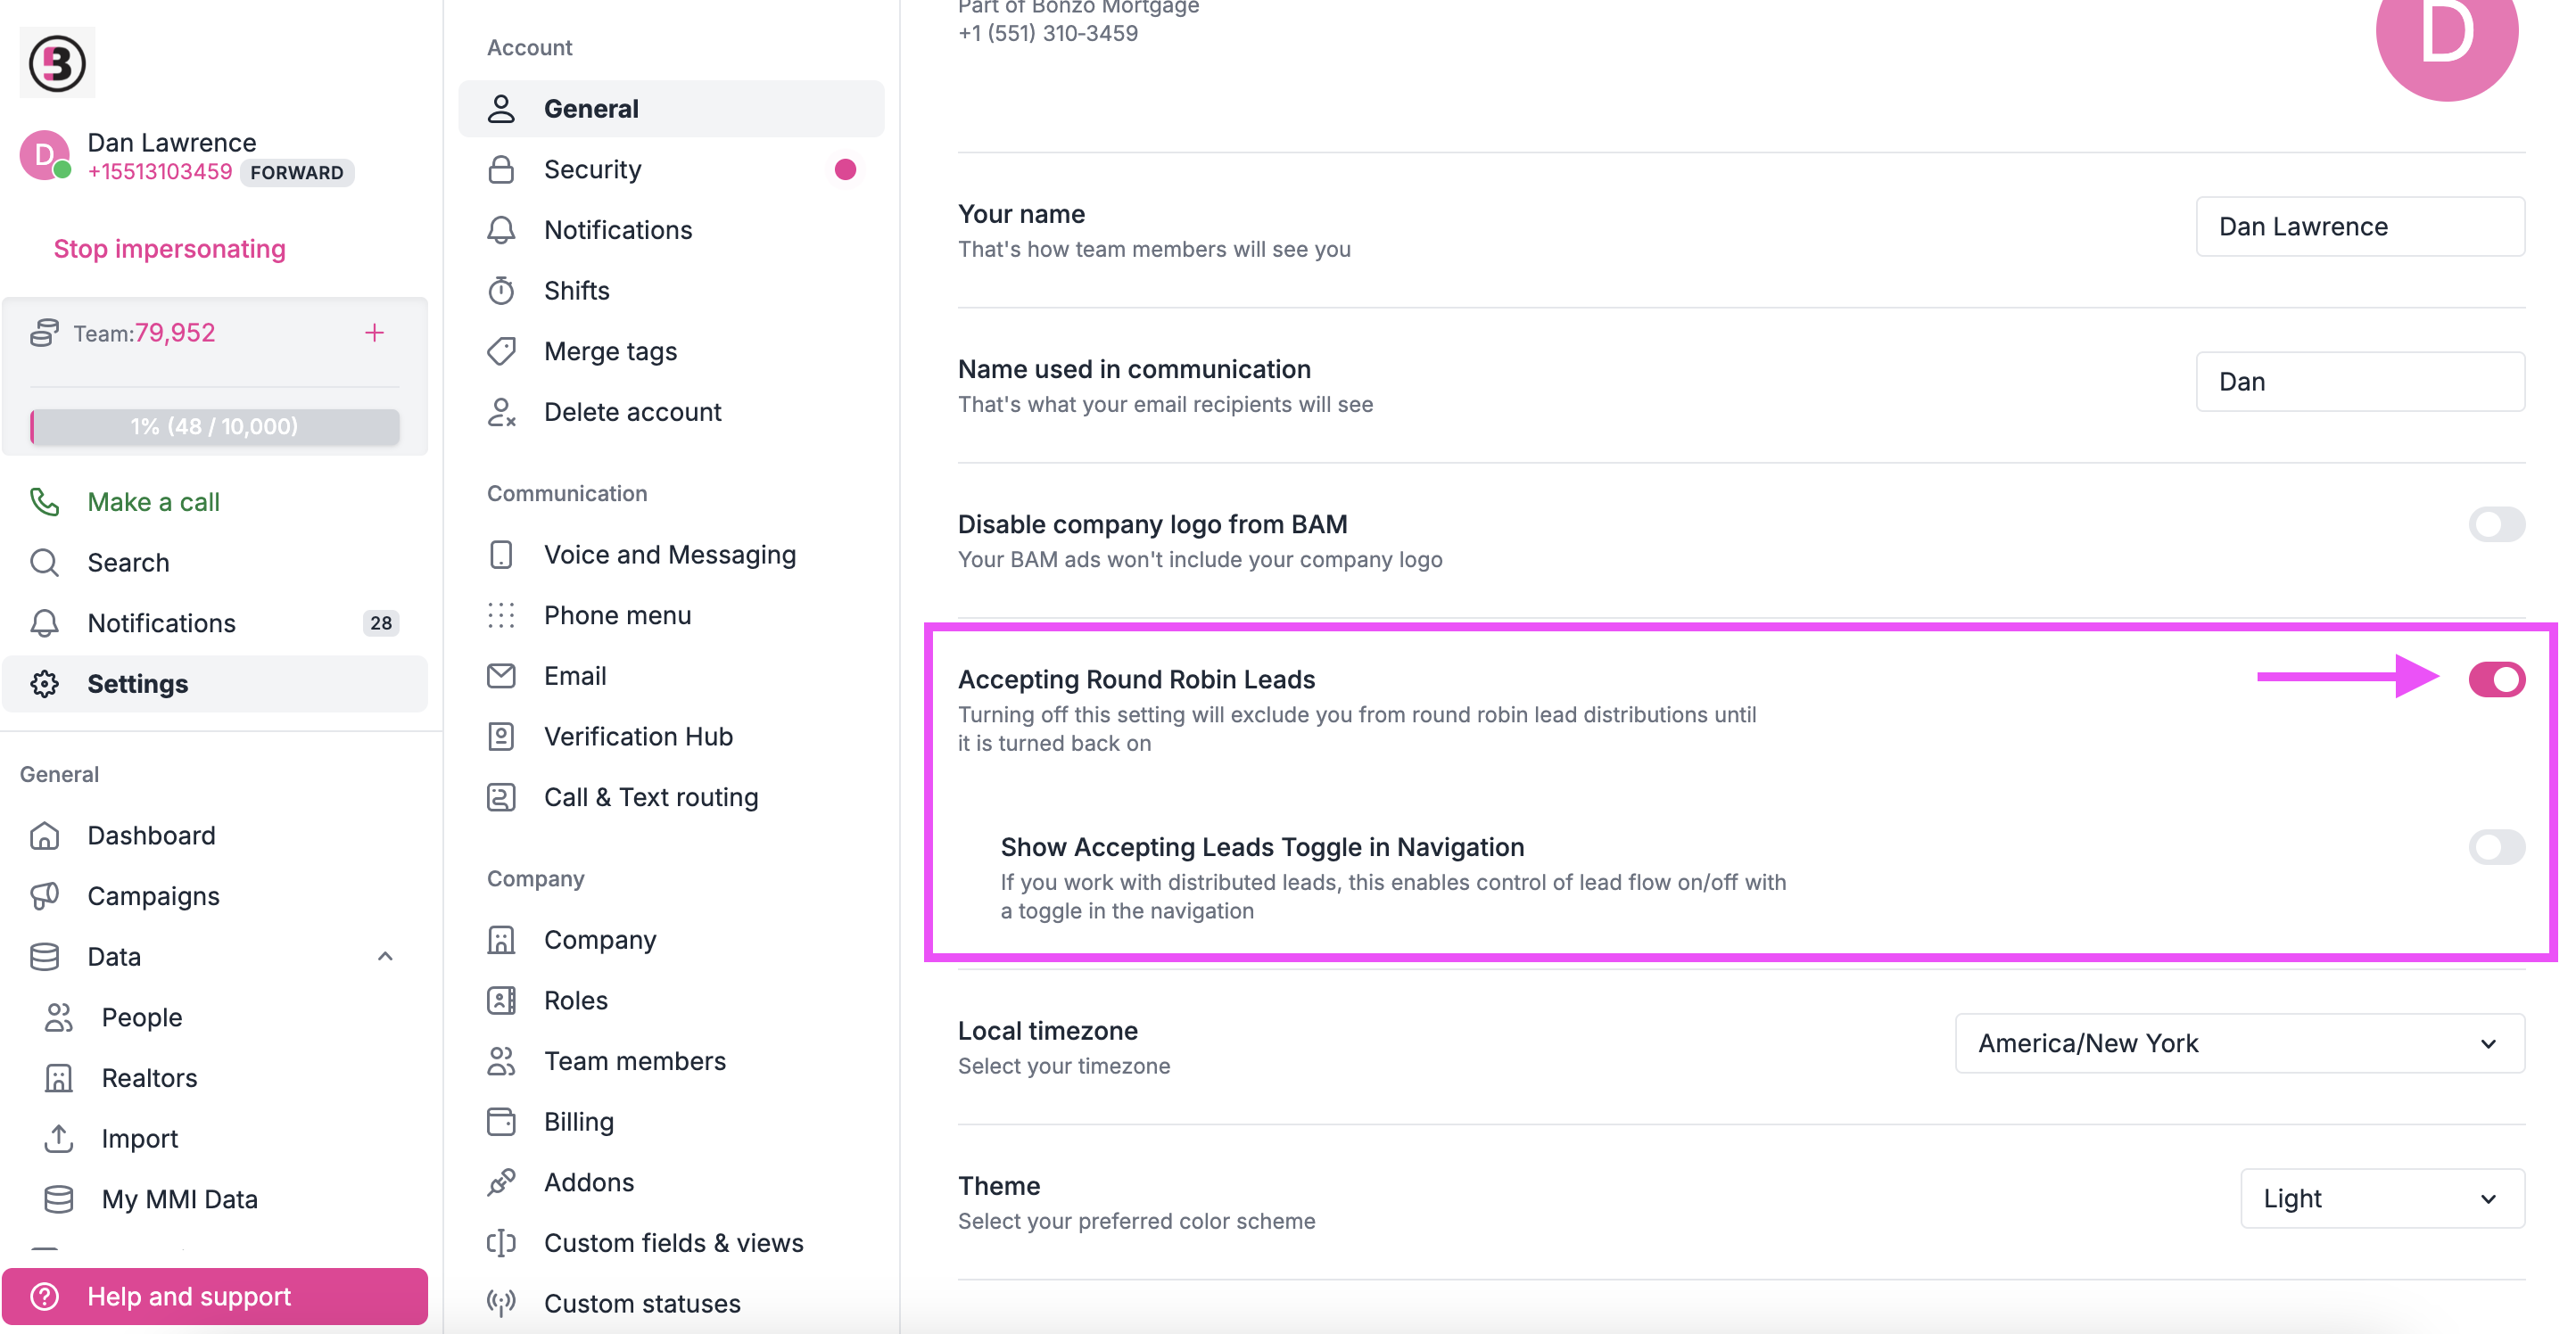The image size is (2576, 1334).
Task: Click the Security lock icon
Action: pyautogui.click(x=501, y=169)
